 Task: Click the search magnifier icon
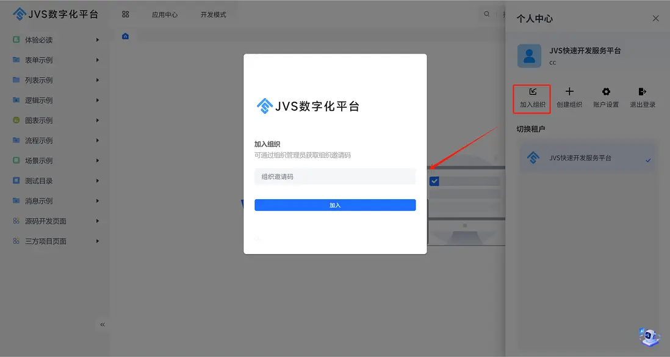[x=486, y=13]
